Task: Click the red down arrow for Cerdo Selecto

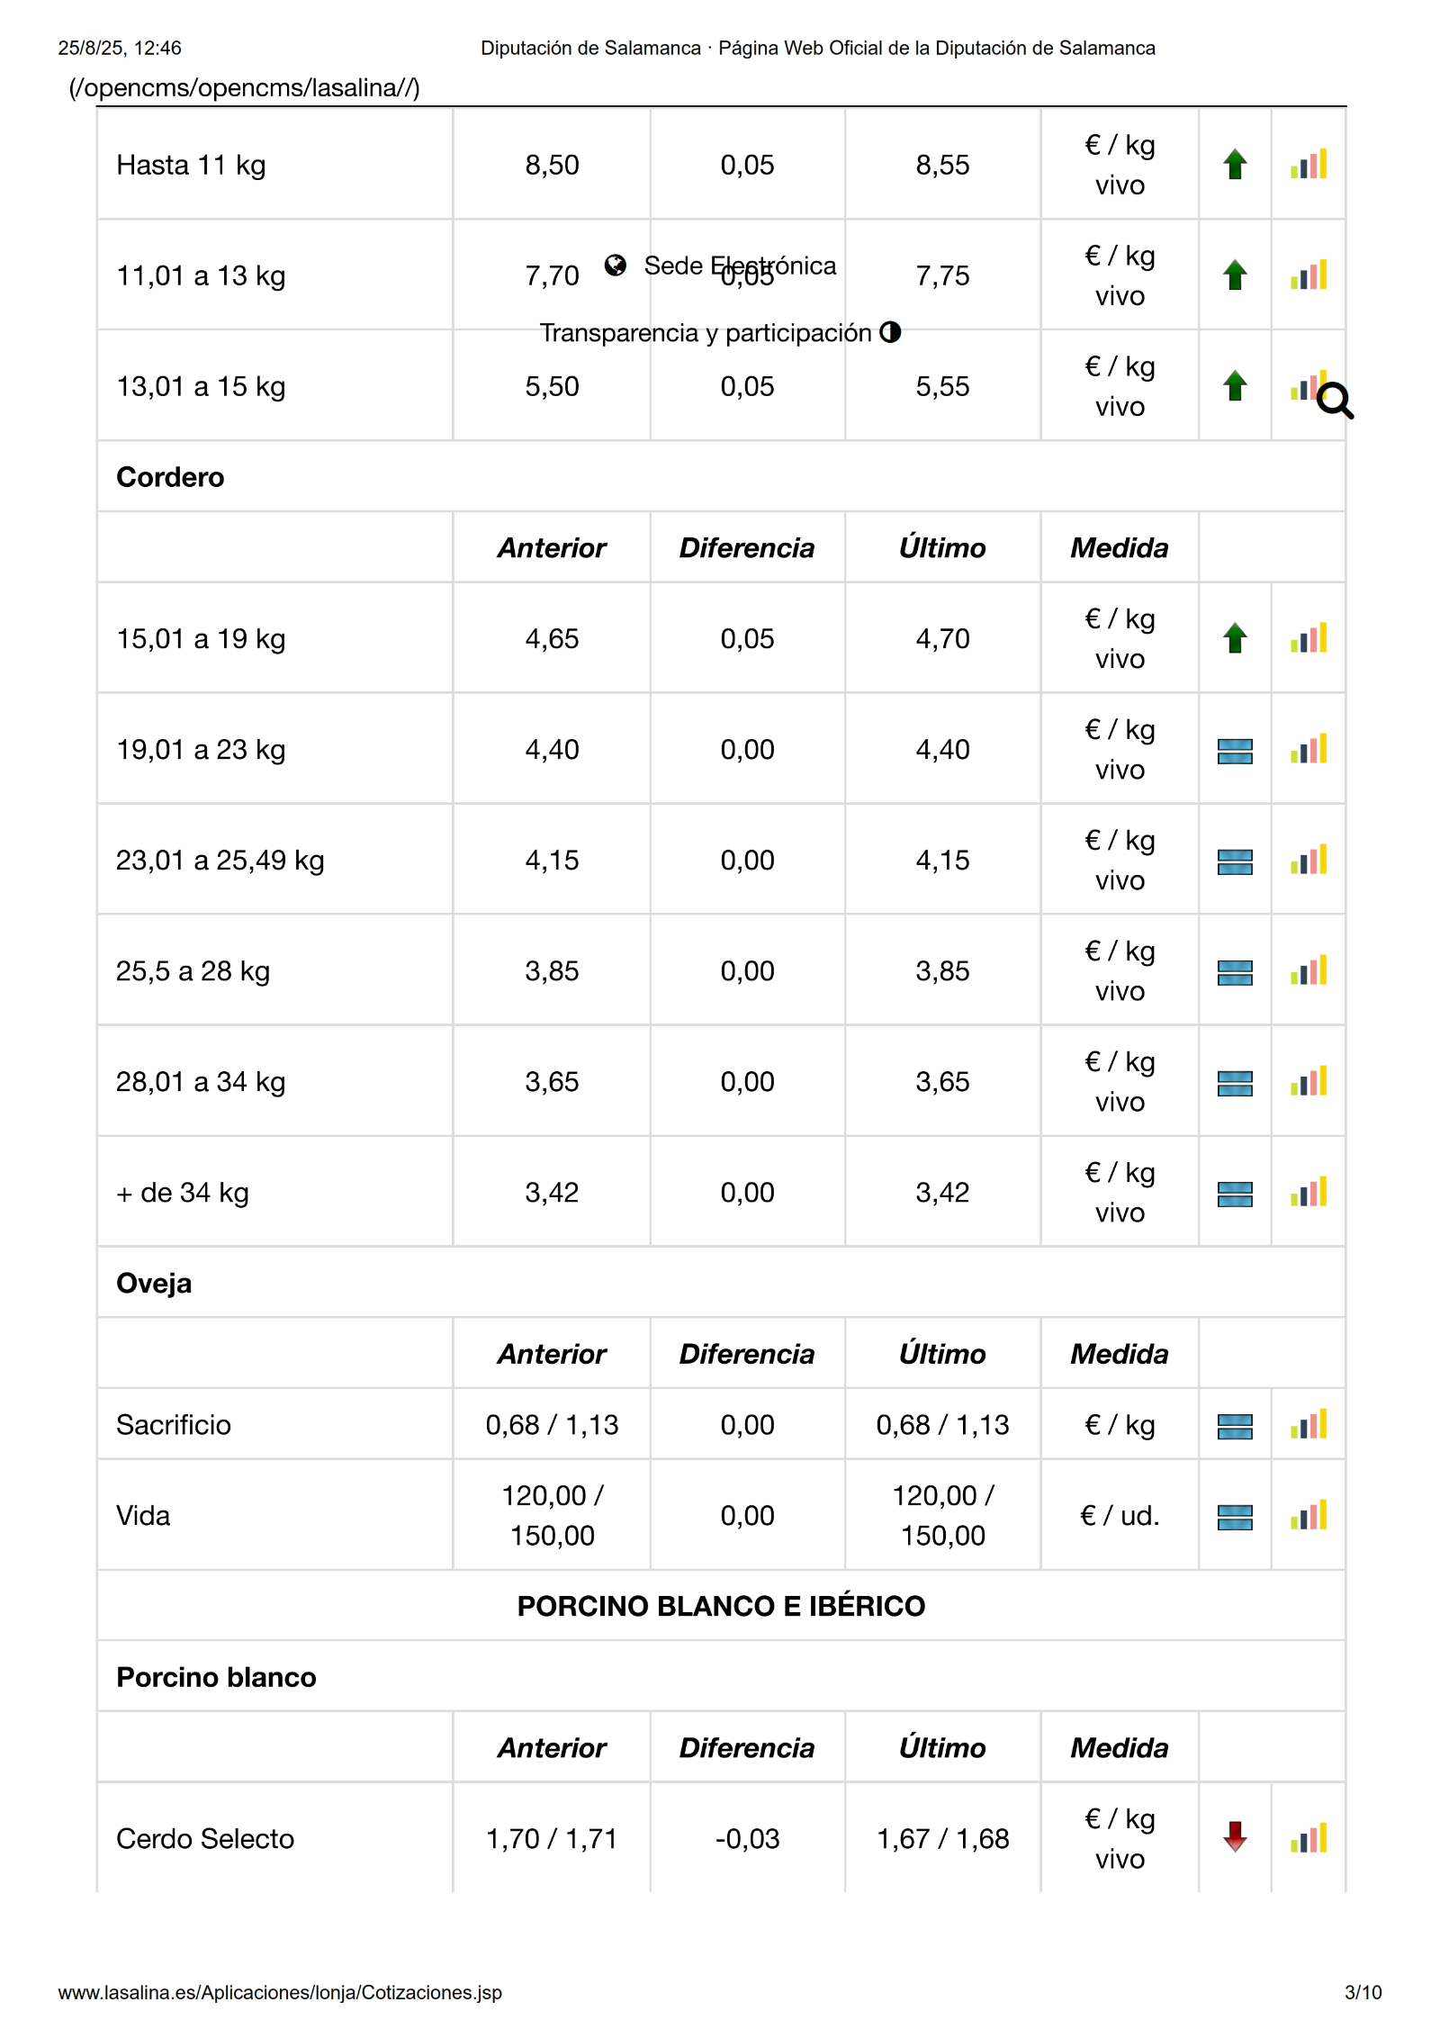Action: click(x=1235, y=1836)
